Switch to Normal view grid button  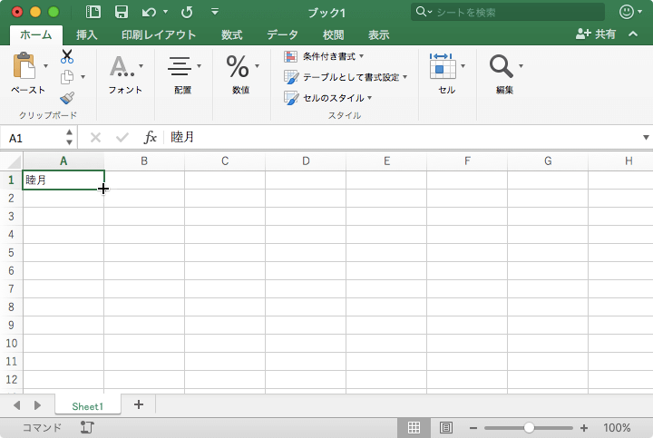pyautogui.click(x=414, y=428)
